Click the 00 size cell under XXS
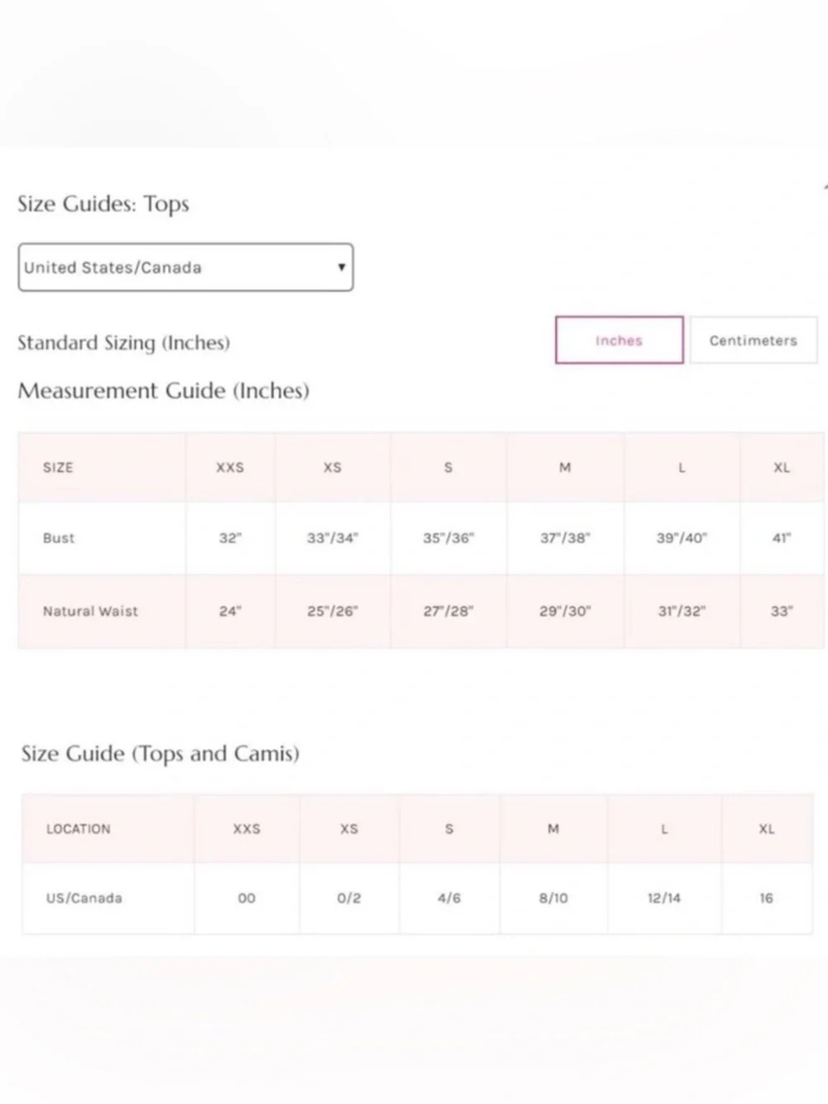This screenshot has height=1104, width=828. (x=247, y=899)
